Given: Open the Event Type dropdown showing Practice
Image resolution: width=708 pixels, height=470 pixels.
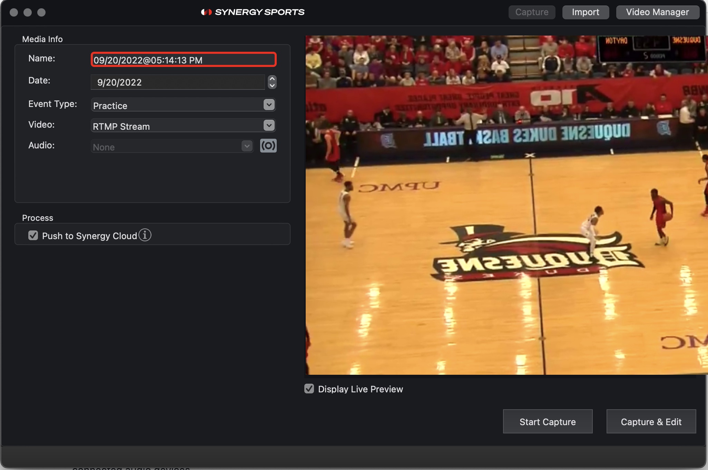Looking at the screenshot, I should point(183,105).
